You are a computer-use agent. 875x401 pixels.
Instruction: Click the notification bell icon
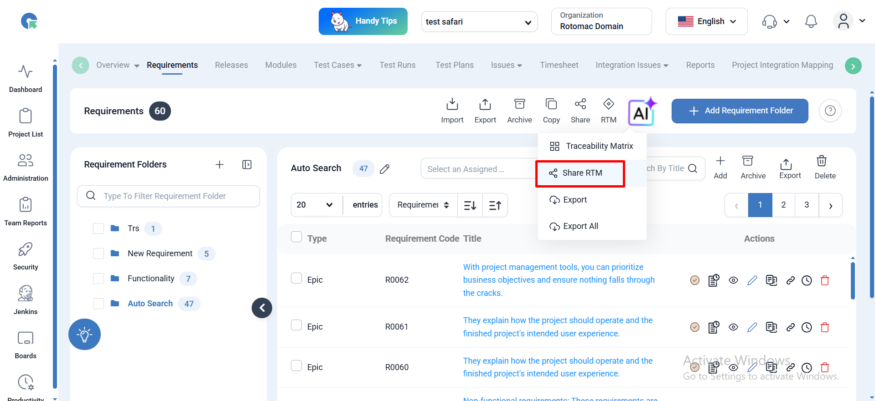click(x=811, y=21)
